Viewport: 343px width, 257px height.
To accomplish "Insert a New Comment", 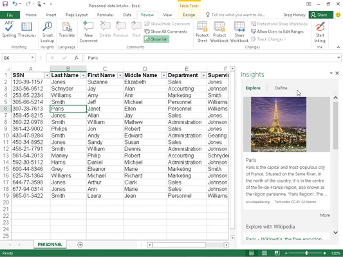I will coord(88,32).
